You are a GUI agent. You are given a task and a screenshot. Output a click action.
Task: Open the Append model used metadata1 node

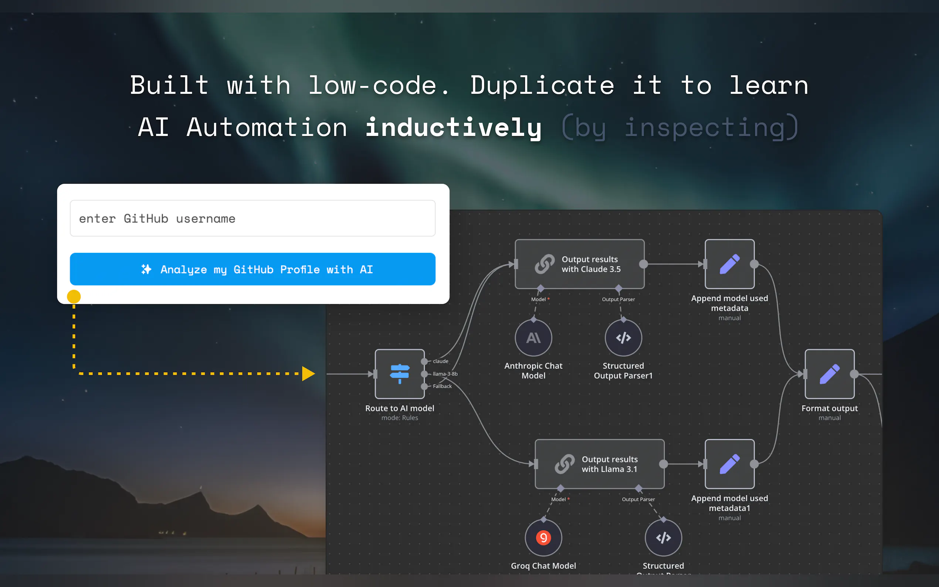coord(729,464)
